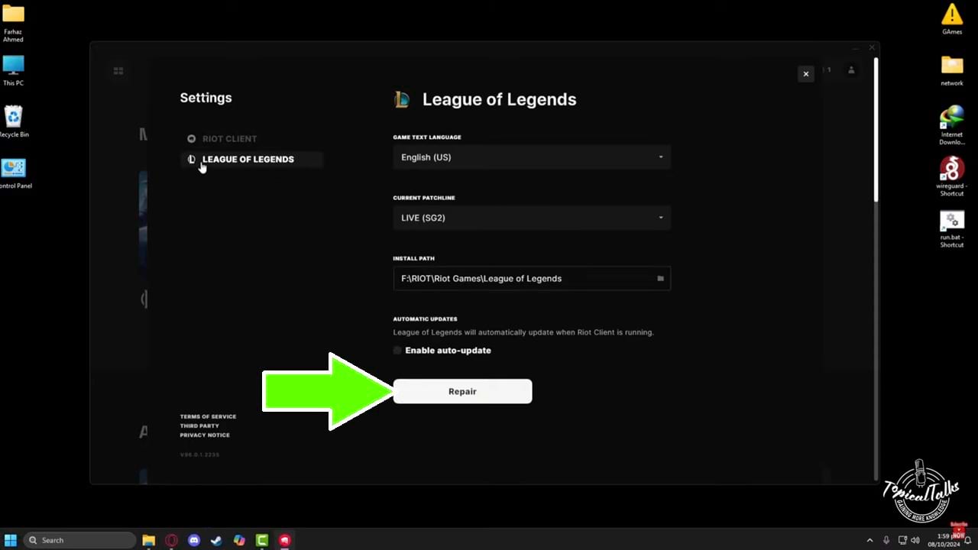Open the Current Patchline dropdown
Viewport: 978px width, 550px height.
coord(531,218)
